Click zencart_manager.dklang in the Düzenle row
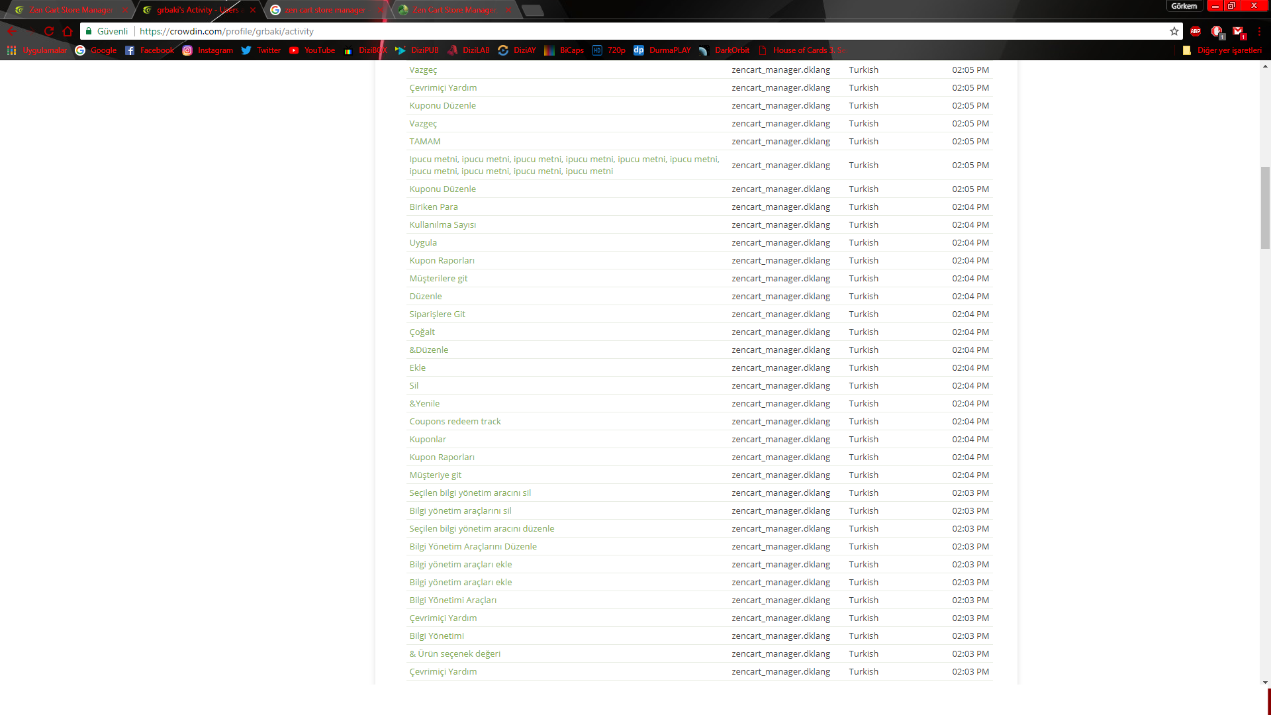The width and height of the screenshot is (1271, 715). [x=780, y=296]
